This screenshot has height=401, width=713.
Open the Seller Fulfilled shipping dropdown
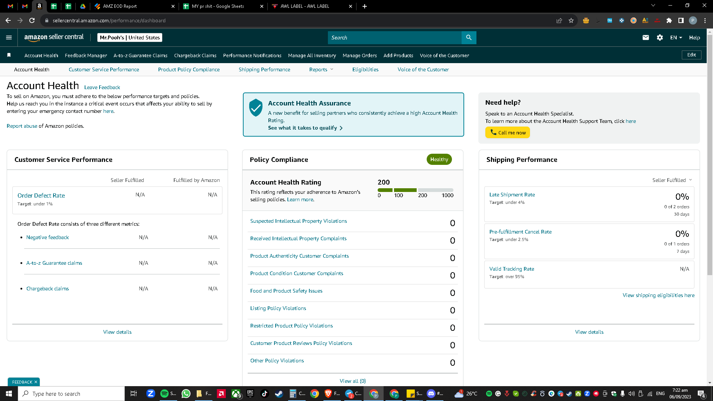click(x=672, y=180)
